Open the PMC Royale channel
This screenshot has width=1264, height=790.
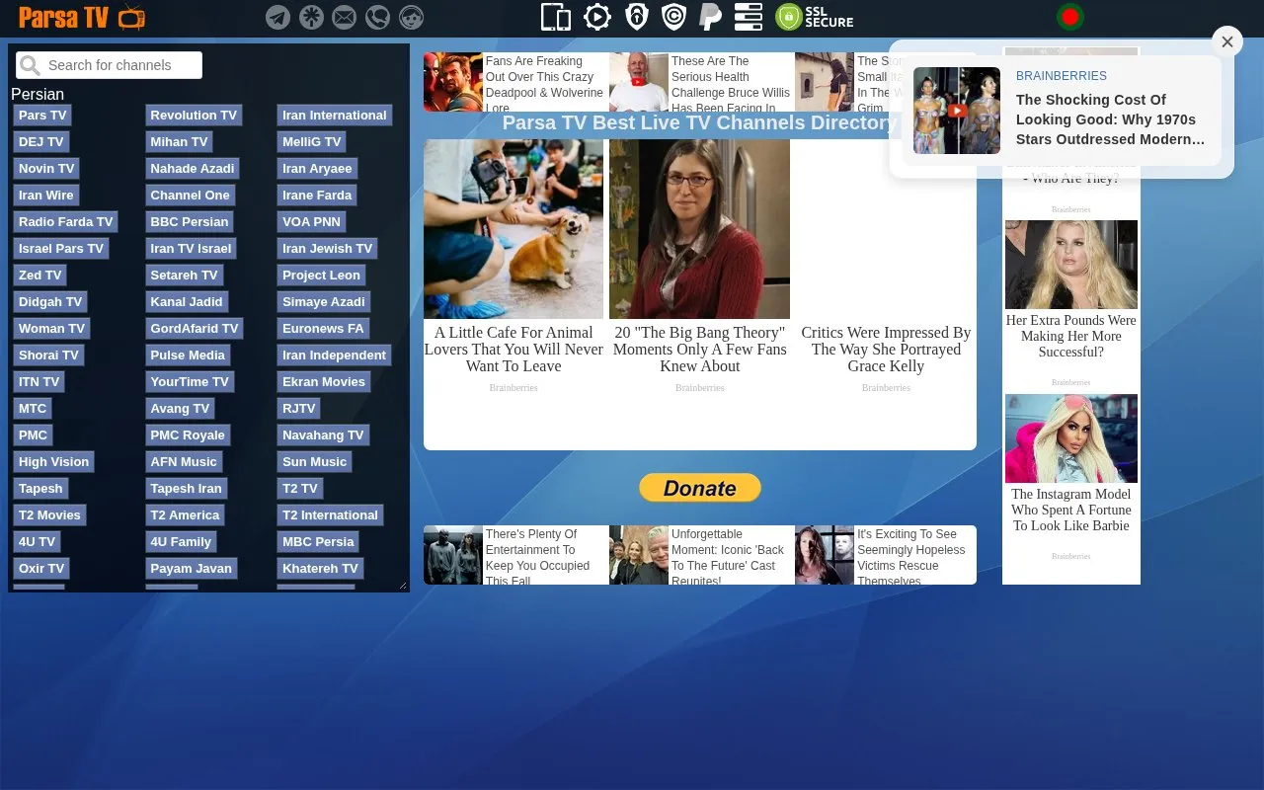188,435
